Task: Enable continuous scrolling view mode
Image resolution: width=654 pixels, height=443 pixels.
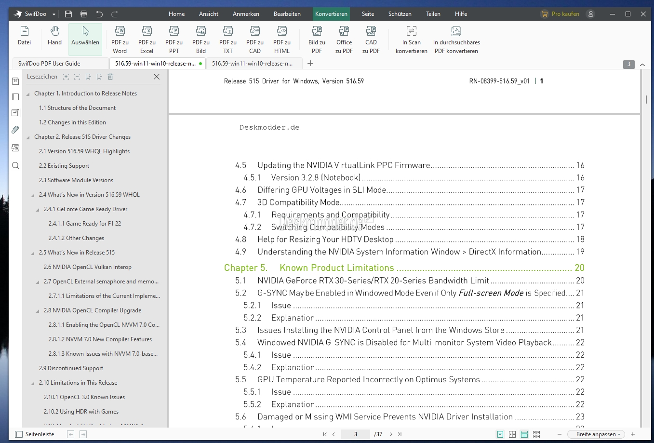Action: pos(524,434)
